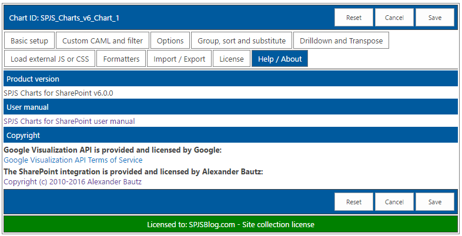
Task: Switch to the Formatters tab
Action: point(121,59)
